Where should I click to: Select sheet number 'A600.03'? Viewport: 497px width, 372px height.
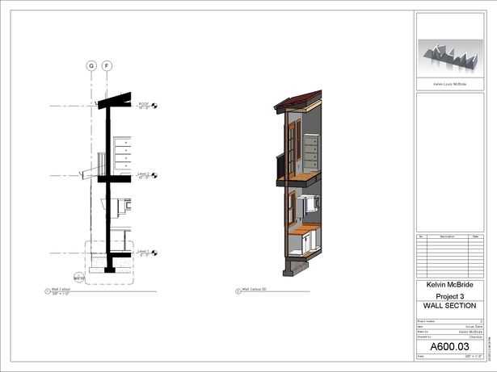[450, 347]
